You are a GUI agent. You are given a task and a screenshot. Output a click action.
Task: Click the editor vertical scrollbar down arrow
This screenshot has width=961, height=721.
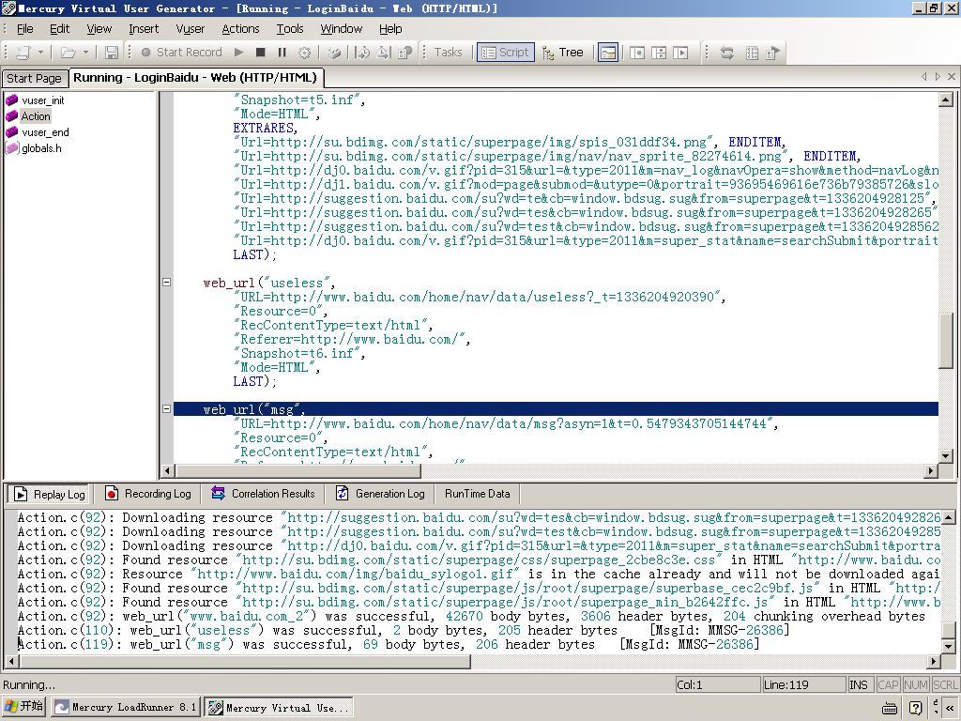[x=946, y=455]
